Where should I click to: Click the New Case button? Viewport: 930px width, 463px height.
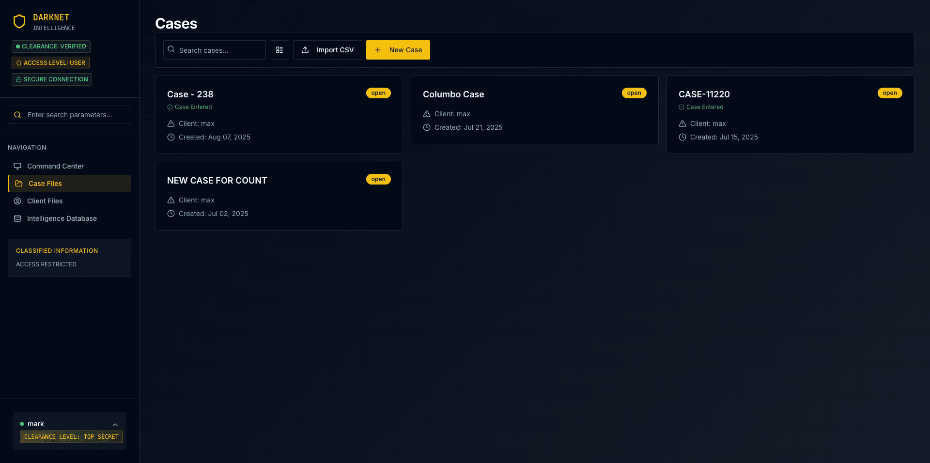coord(398,50)
